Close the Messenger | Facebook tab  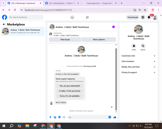click(40, 3)
